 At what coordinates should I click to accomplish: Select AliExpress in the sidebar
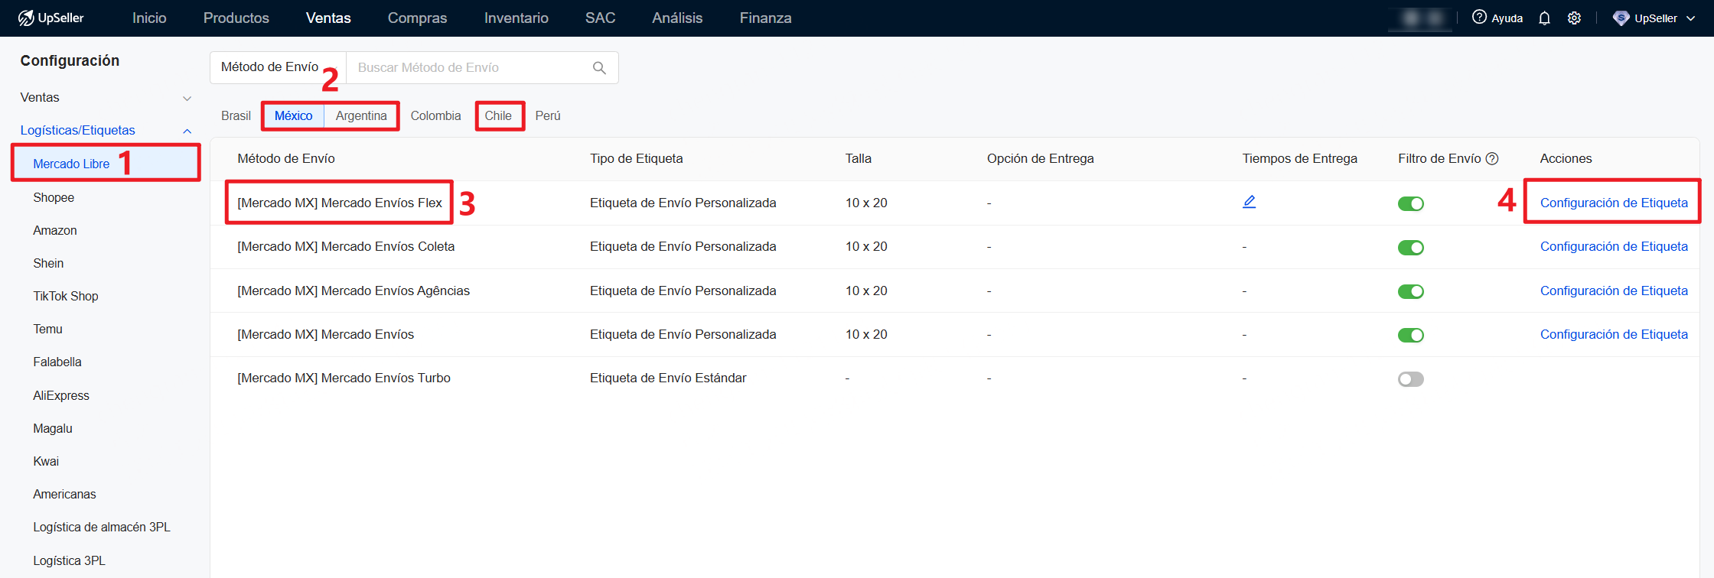tap(61, 395)
